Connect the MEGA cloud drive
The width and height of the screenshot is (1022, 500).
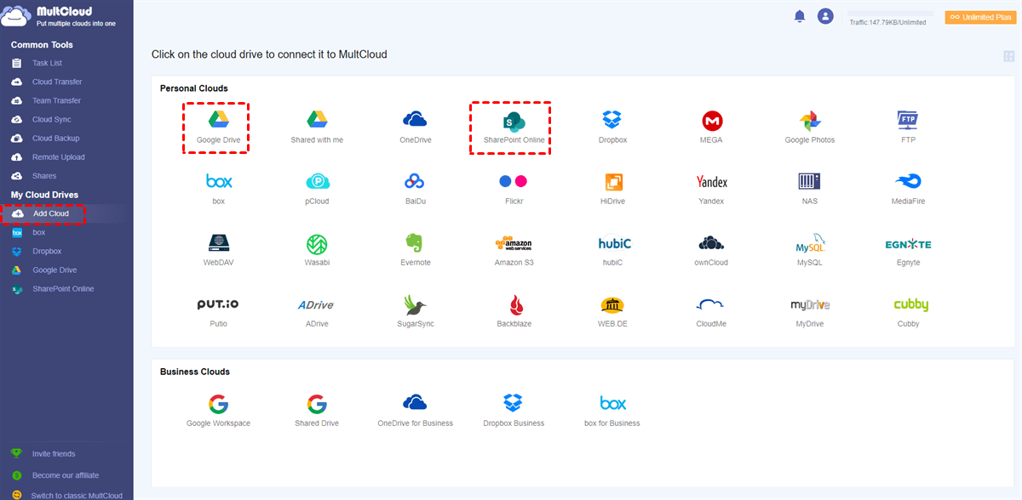(712, 120)
